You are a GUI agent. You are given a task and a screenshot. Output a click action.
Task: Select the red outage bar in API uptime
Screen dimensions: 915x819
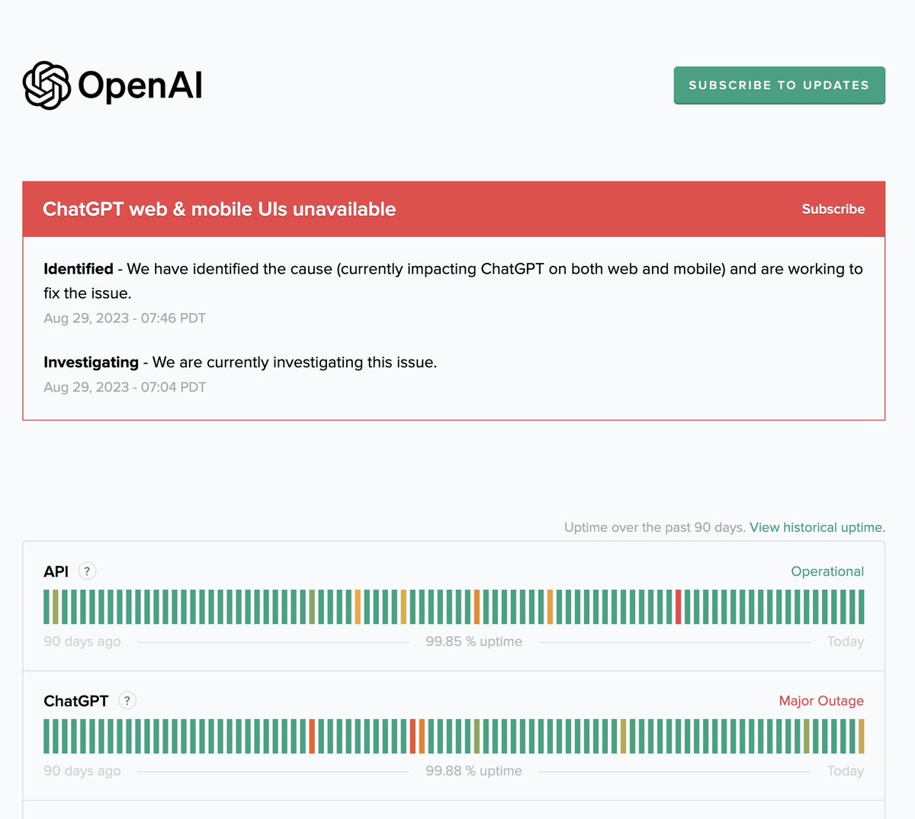point(678,606)
